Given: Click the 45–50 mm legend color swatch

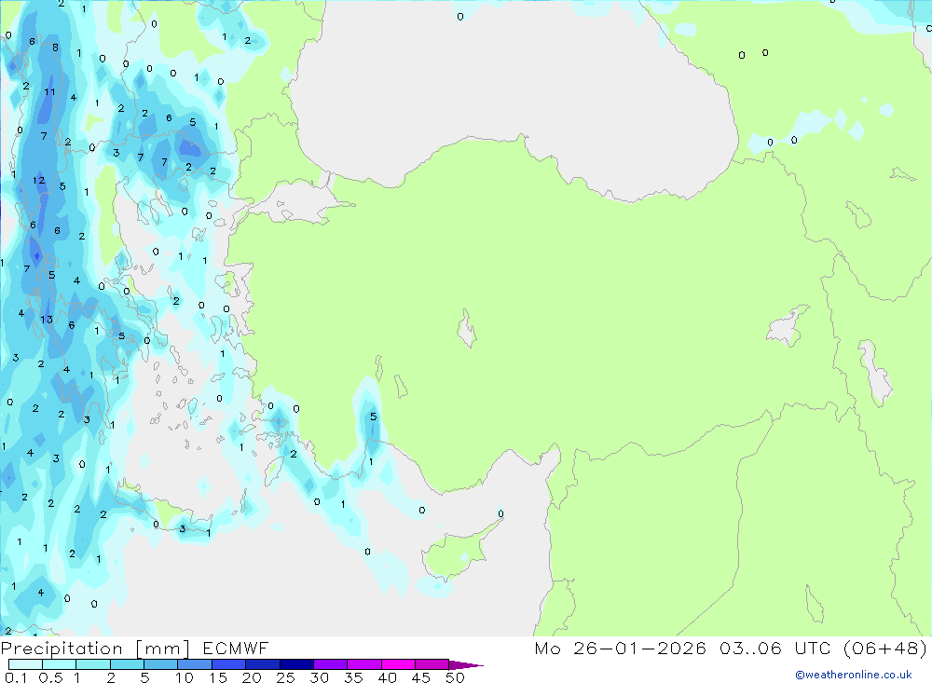Looking at the screenshot, I should (x=432, y=664).
